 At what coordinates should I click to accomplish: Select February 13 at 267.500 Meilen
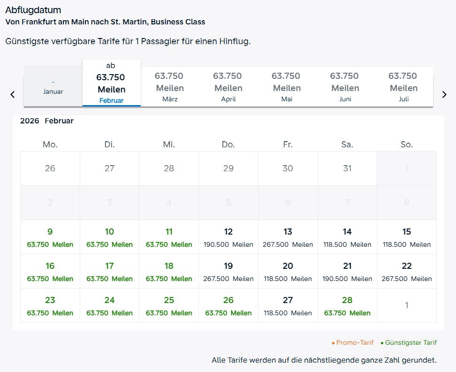tap(288, 237)
